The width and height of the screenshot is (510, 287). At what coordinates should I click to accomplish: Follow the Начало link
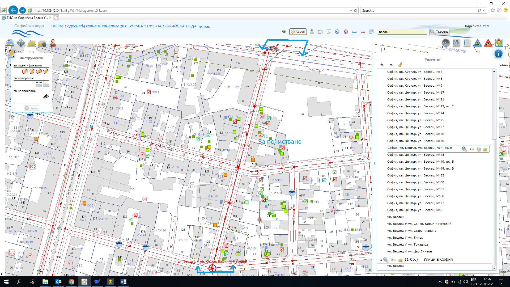(x=204, y=27)
